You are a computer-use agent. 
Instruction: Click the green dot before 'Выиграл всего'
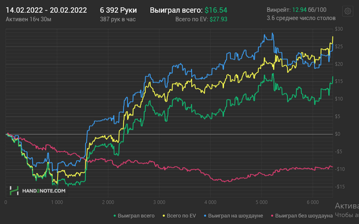tap(115, 216)
